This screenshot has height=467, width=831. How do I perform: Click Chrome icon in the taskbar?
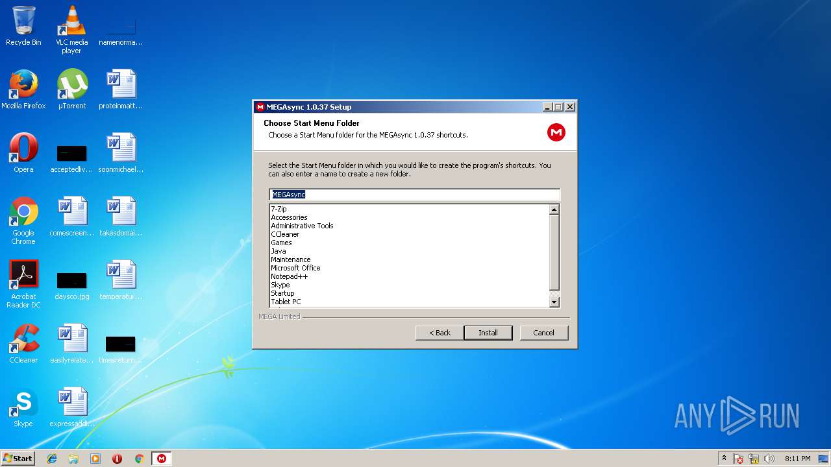139,459
